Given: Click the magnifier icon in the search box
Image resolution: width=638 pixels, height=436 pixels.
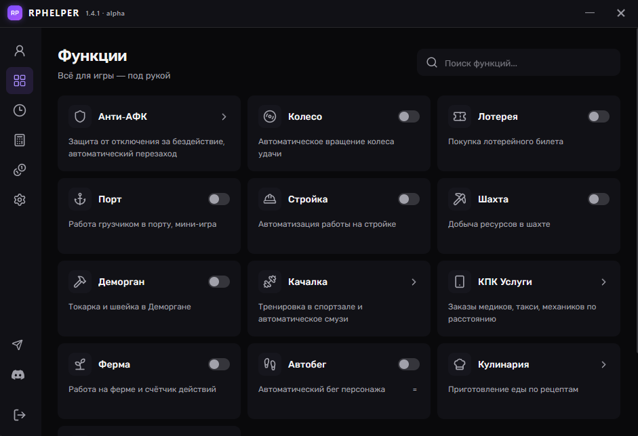Looking at the screenshot, I should pos(432,62).
